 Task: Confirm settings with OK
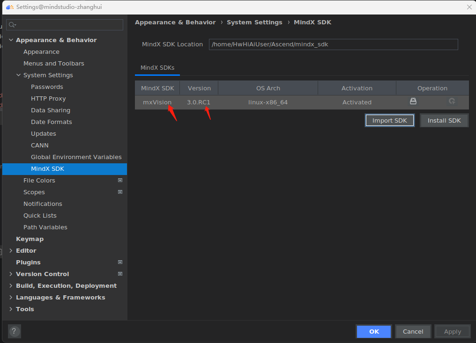pos(374,331)
